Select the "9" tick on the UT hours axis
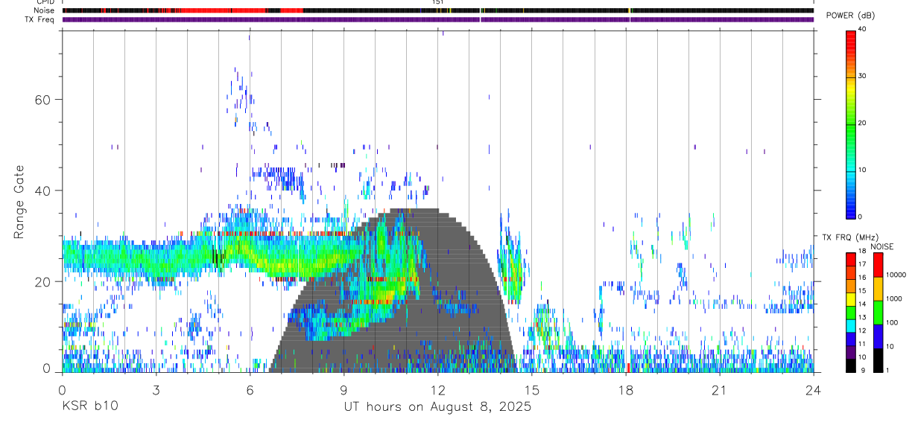This screenshot has width=915, height=422. 343,391
